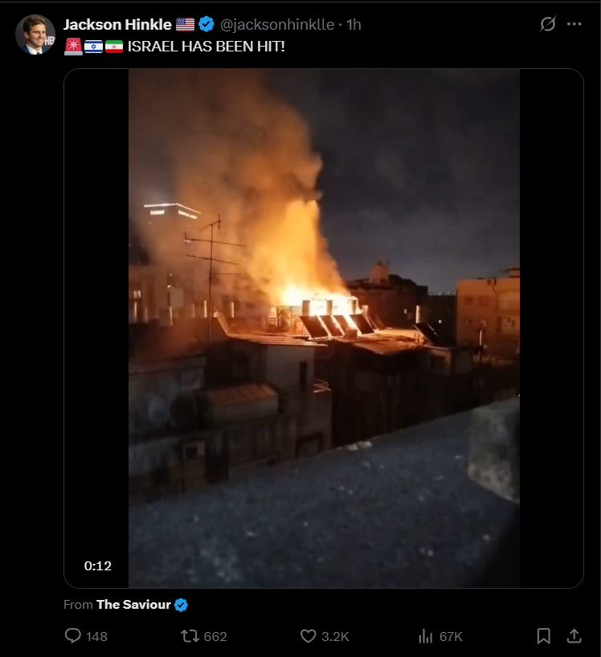The image size is (601, 657).
Task: Click the 0:12 video duration label
Action: point(98,565)
